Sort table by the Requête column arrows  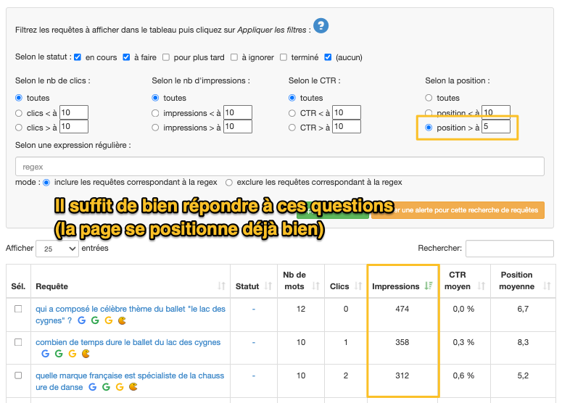pos(221,286)
